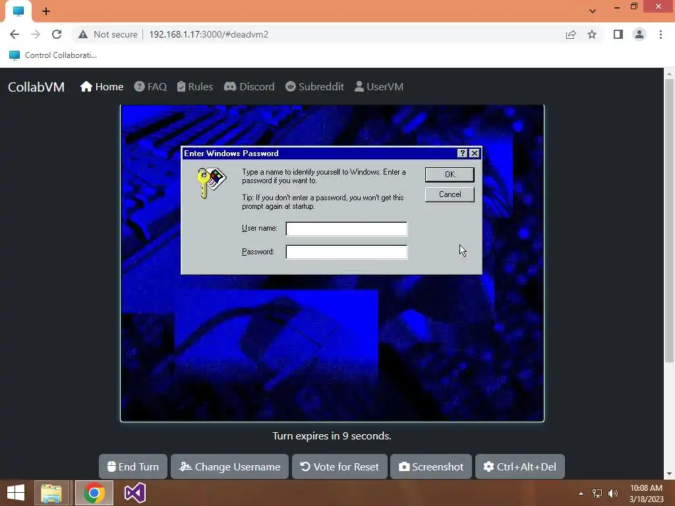Open the taskbar clock showing 10:08 AM
Screen dimensions: 675x506
pos(646,493)
